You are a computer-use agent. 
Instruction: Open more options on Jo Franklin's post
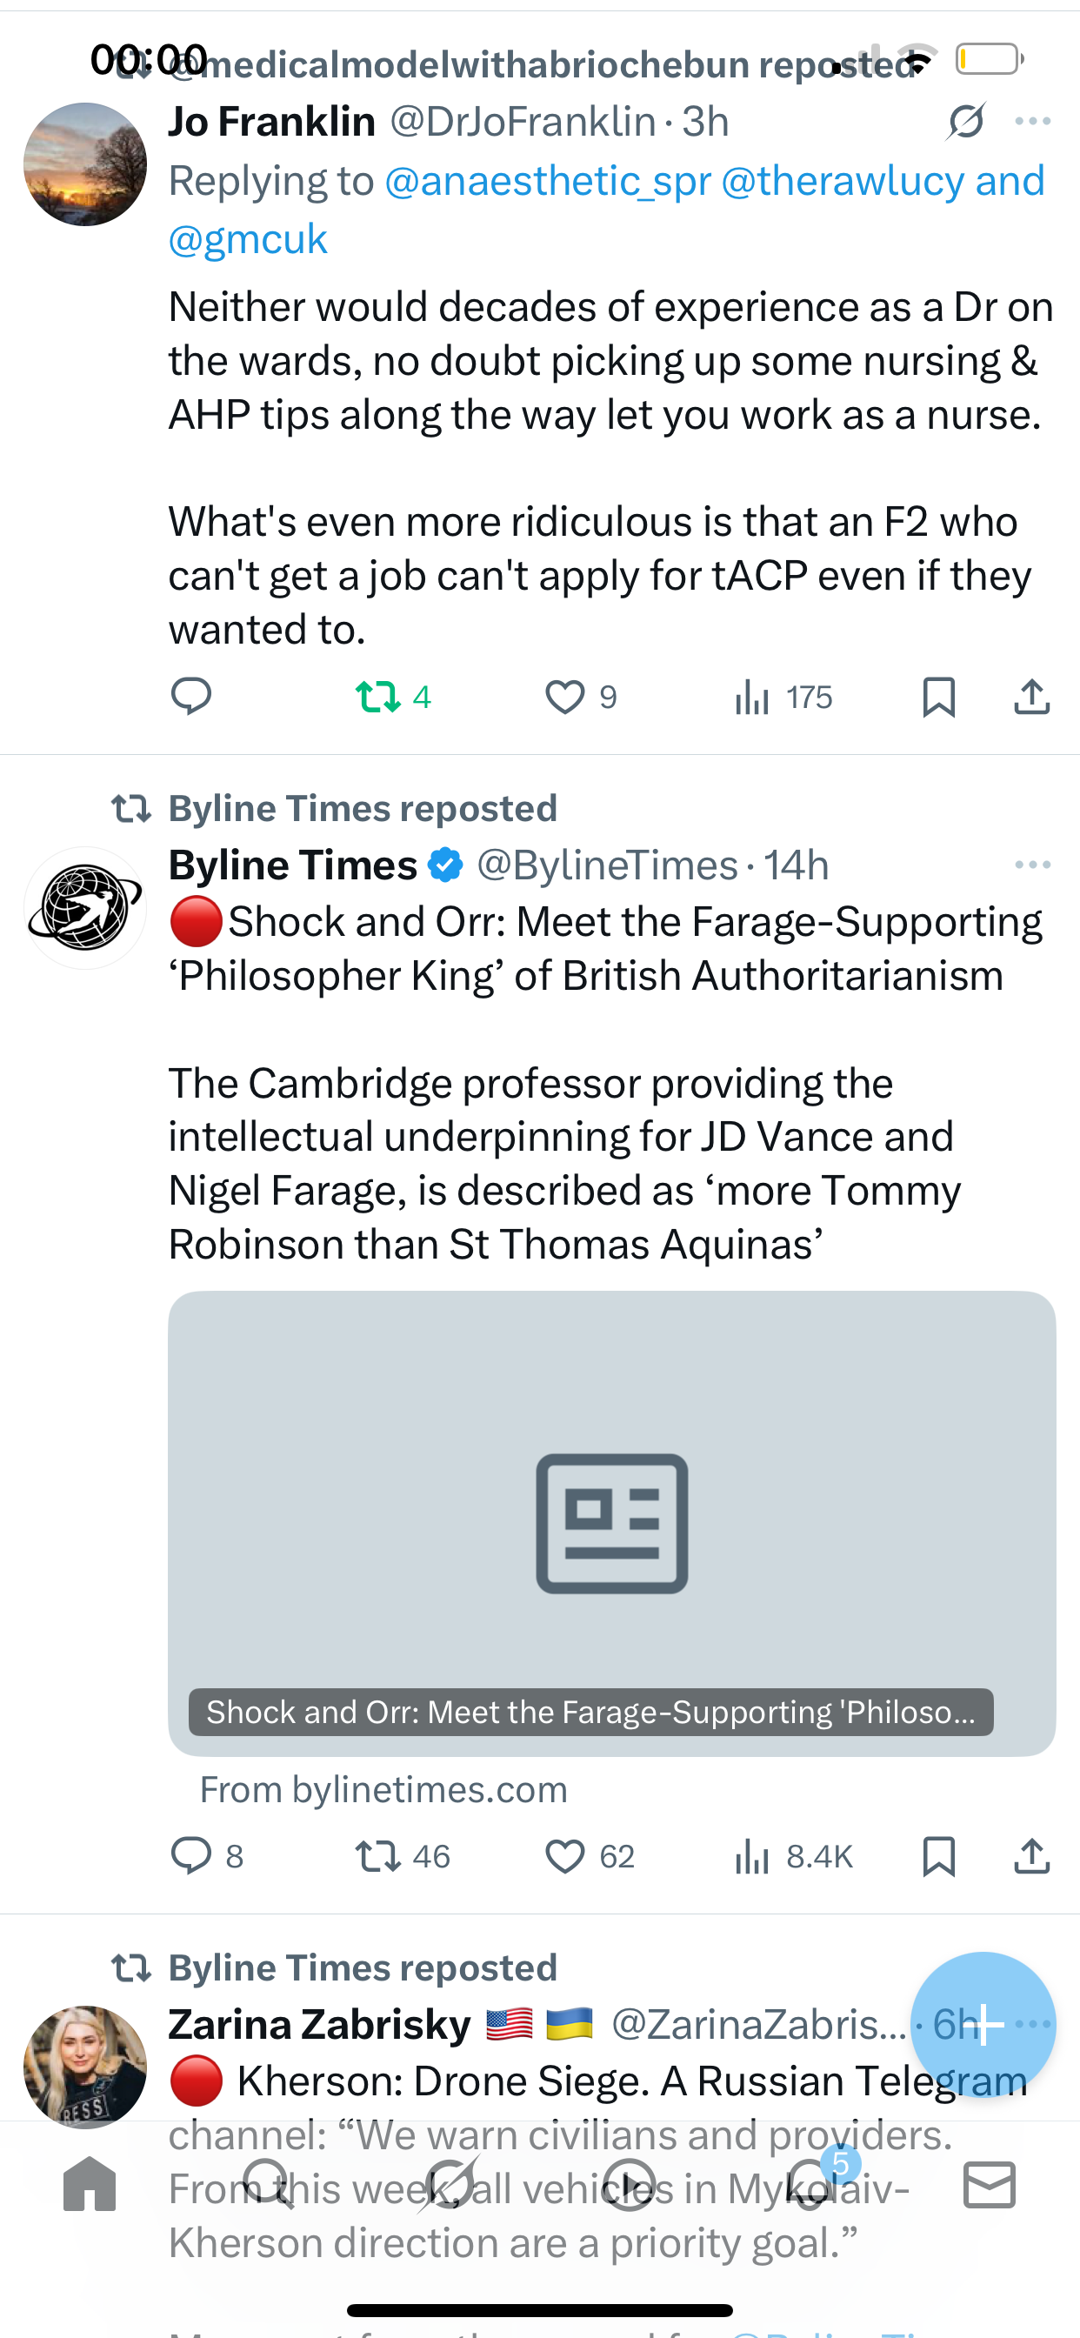pos(1033,122)
